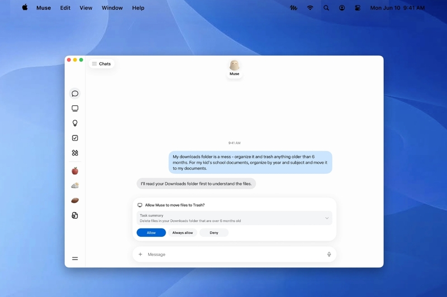Click the yellow minimize window button
Screen dimensions: 447x297
tap(75, 60)
